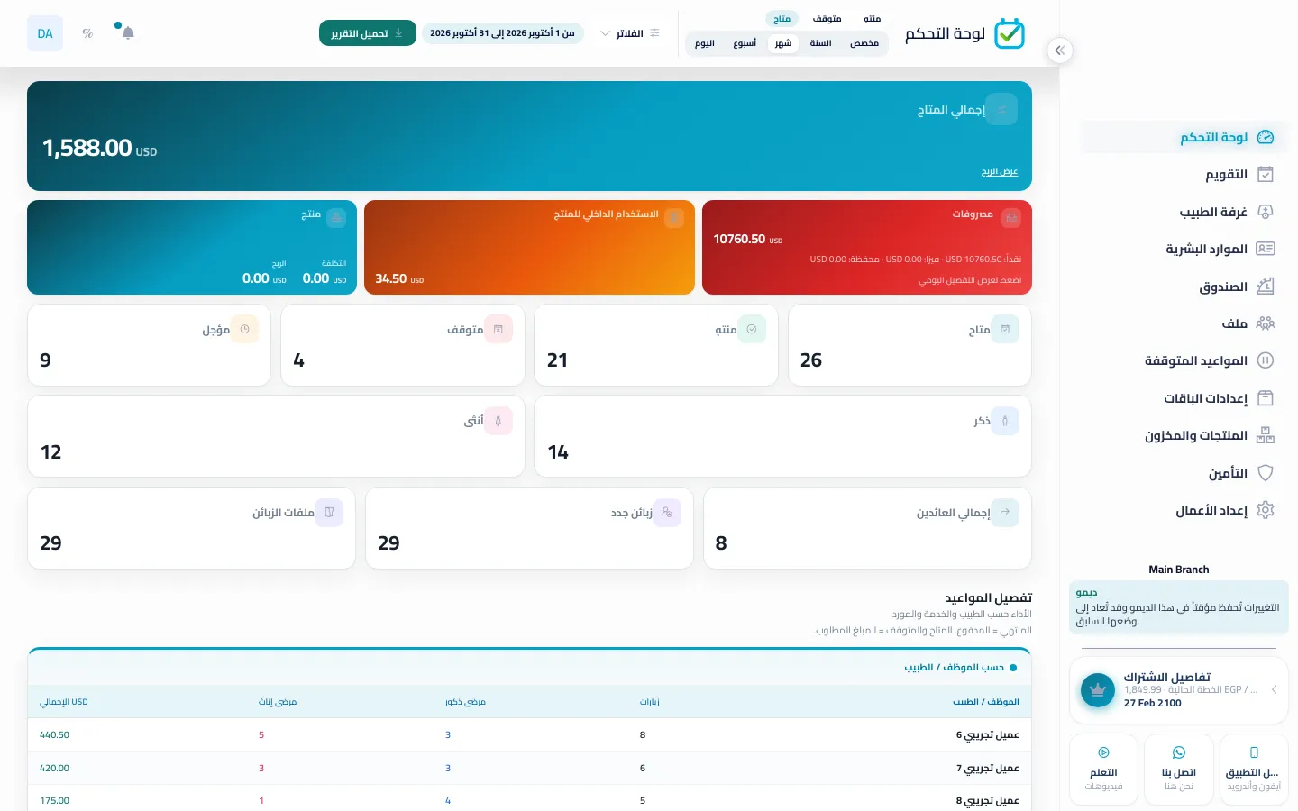This screenshot has height=811, width=1298.
Task: Click the return arrow icon on إجمالي العائدين
Action: 1005,513
